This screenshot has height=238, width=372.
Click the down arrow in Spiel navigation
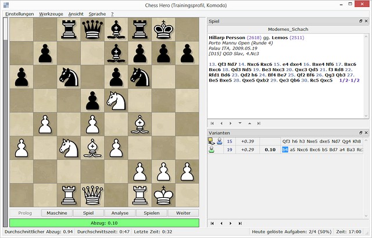coord(240,123)
